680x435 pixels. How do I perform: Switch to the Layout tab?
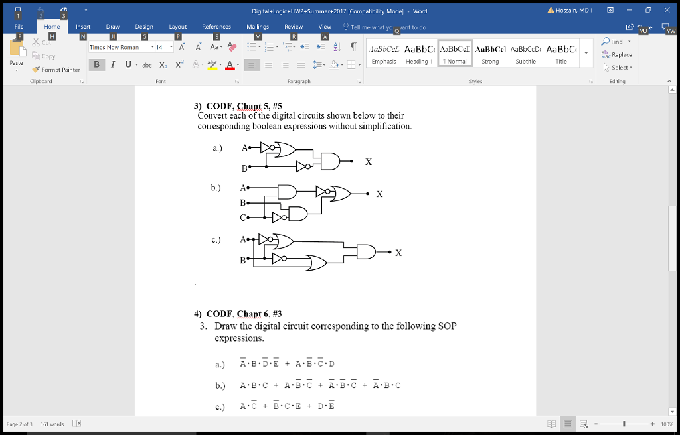click(x=178, y=27)
